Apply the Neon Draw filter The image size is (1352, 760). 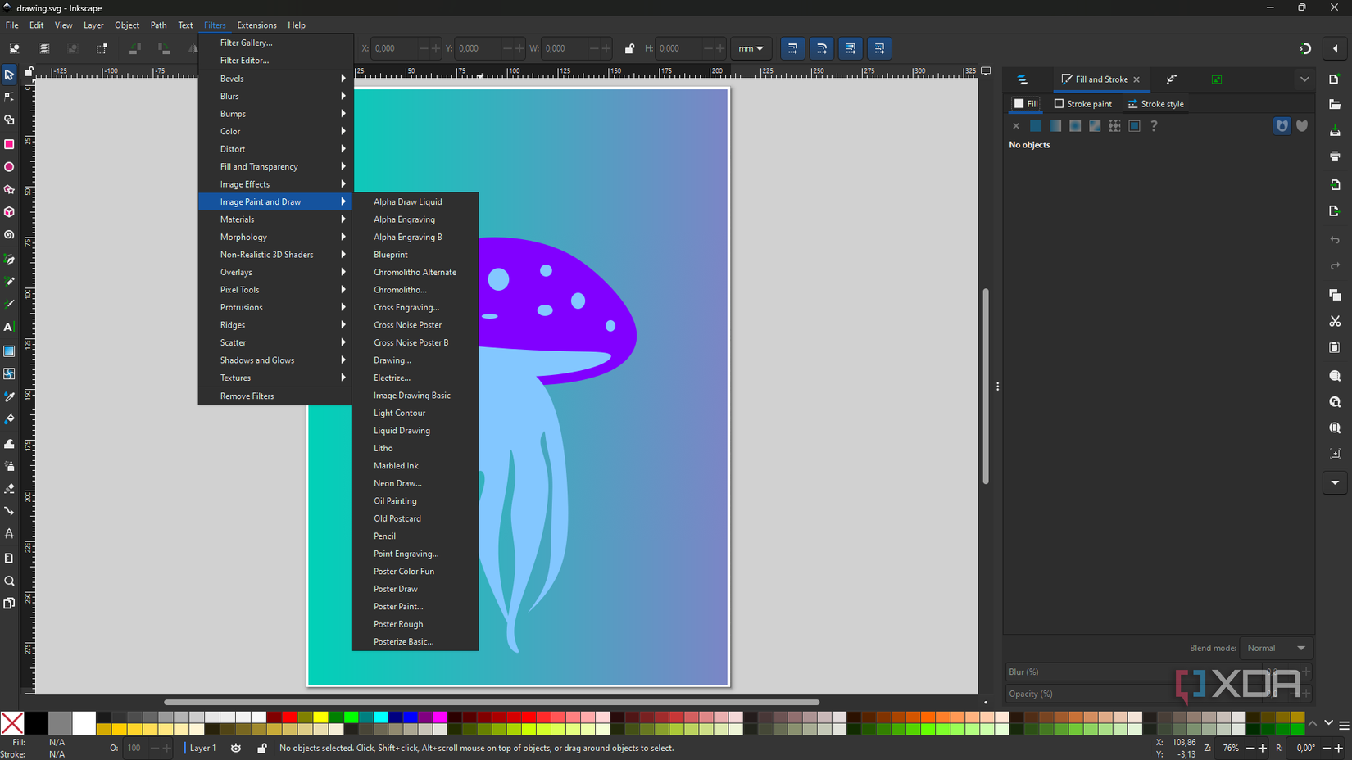(397, 483)
